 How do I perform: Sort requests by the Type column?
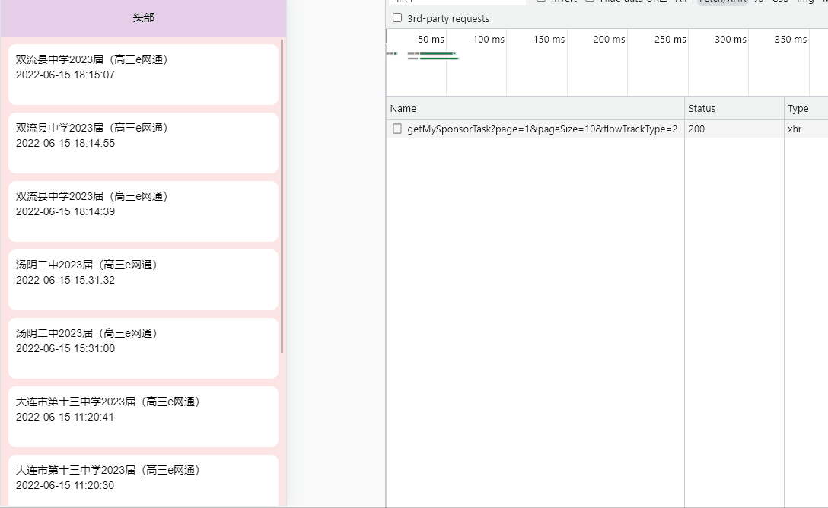(806, 108)
